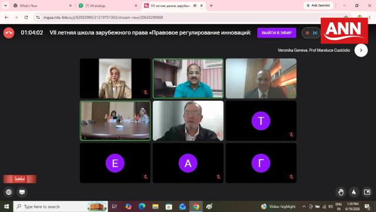Select the blonde woman's video tile
376x212 pixels.
point(115,78)
